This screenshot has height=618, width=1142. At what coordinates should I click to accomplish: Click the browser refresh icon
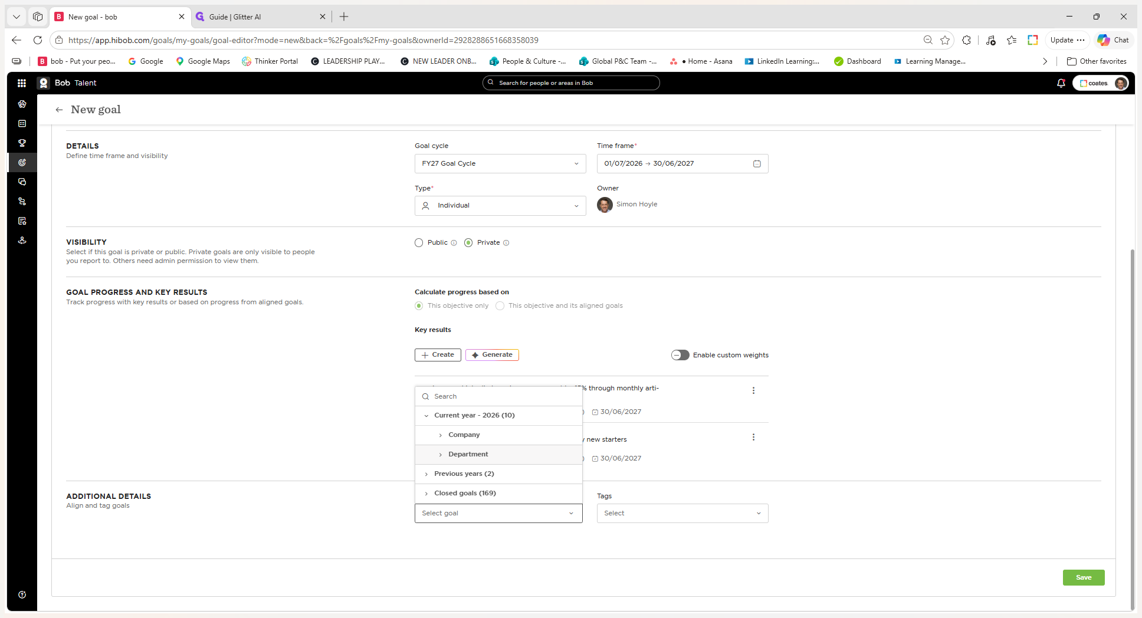[x=38, y=40]
